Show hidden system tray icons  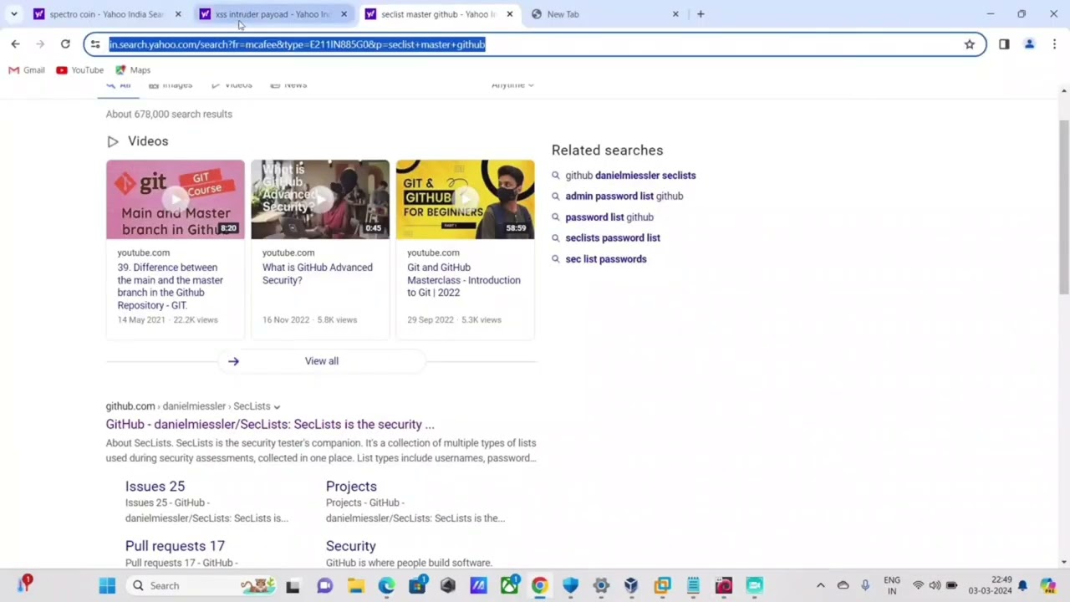(821, 586)
